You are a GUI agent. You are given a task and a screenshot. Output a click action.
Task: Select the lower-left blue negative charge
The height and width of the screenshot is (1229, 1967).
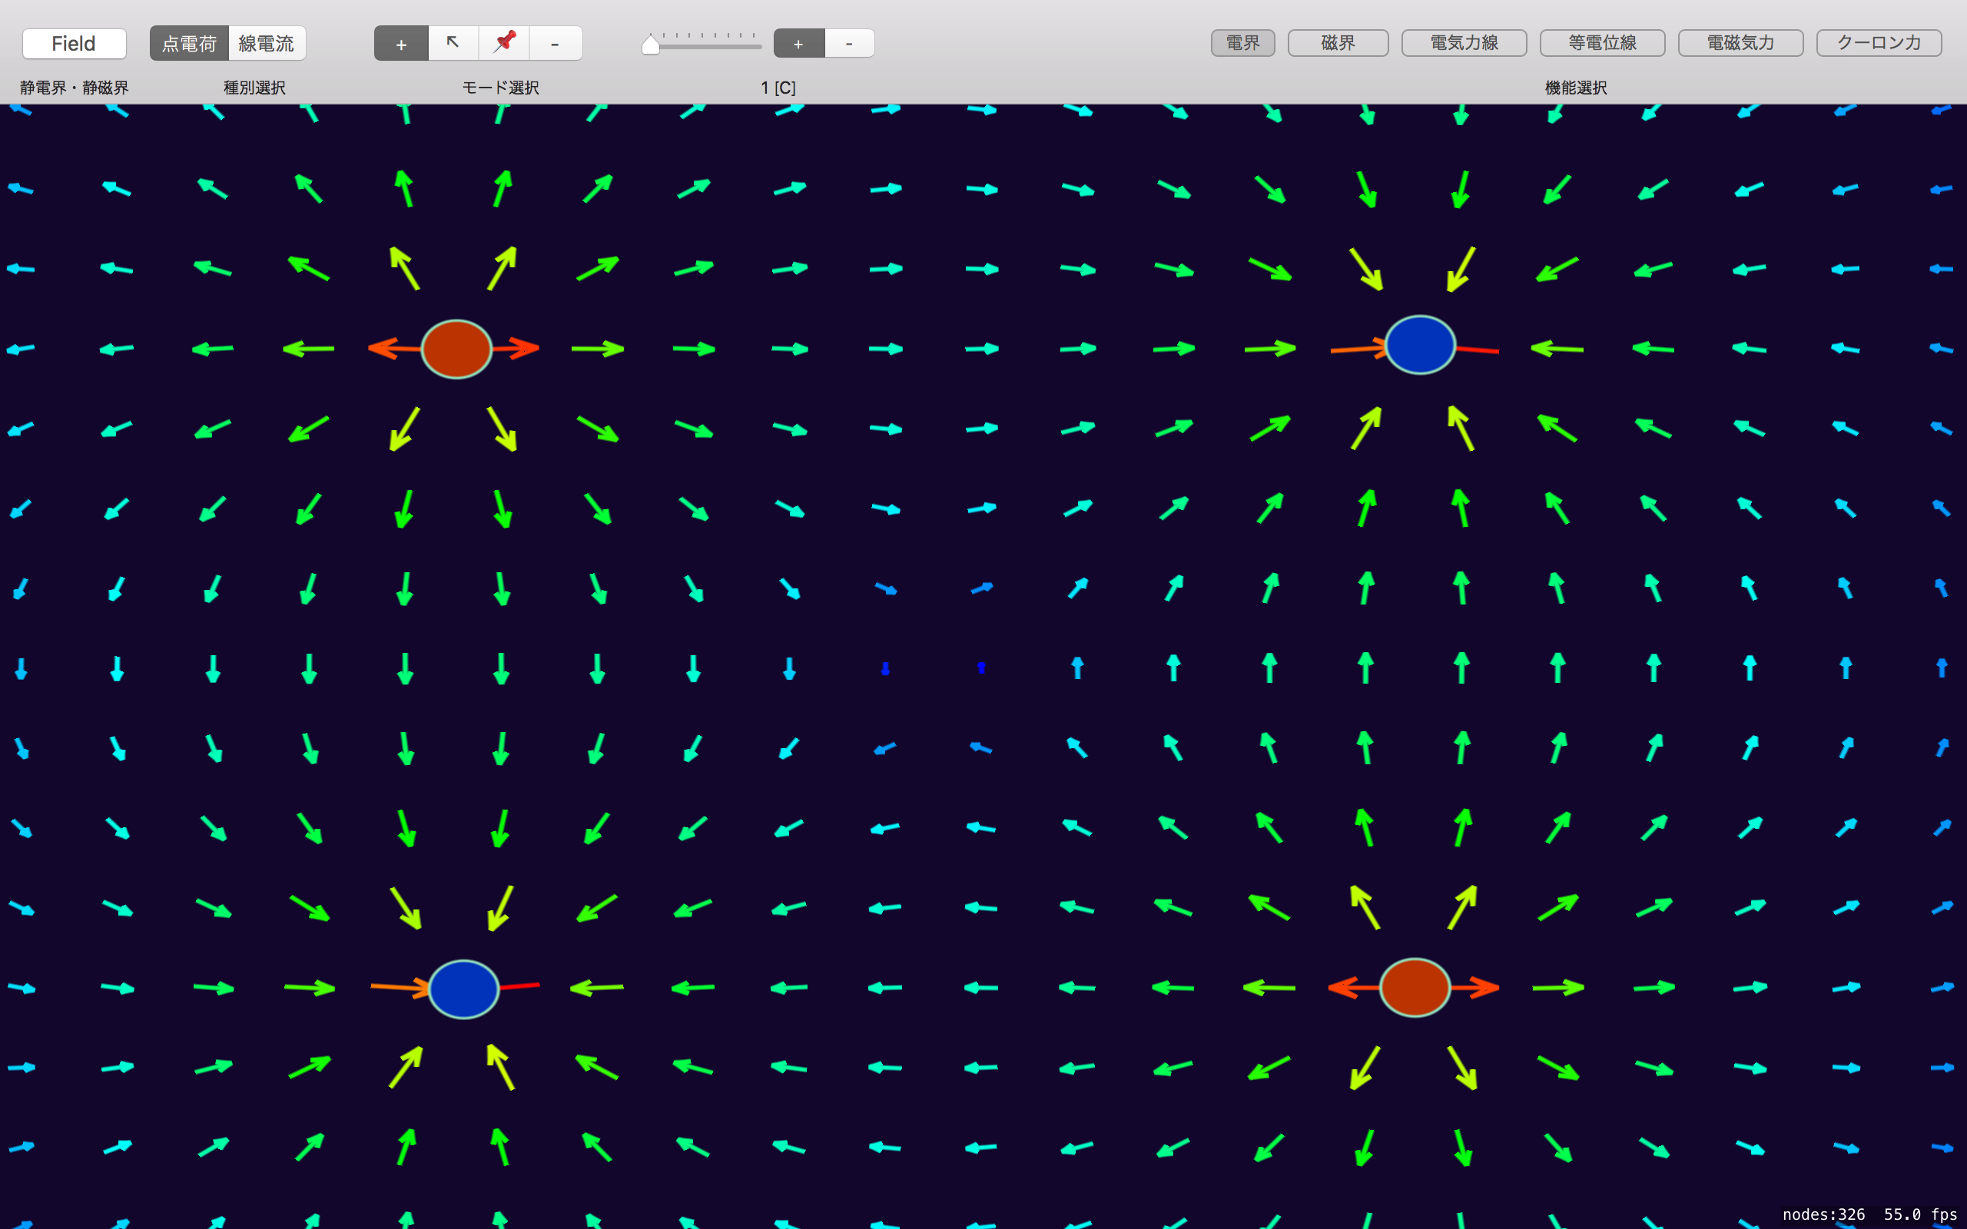pyautogui.click(x=463, y=989)
